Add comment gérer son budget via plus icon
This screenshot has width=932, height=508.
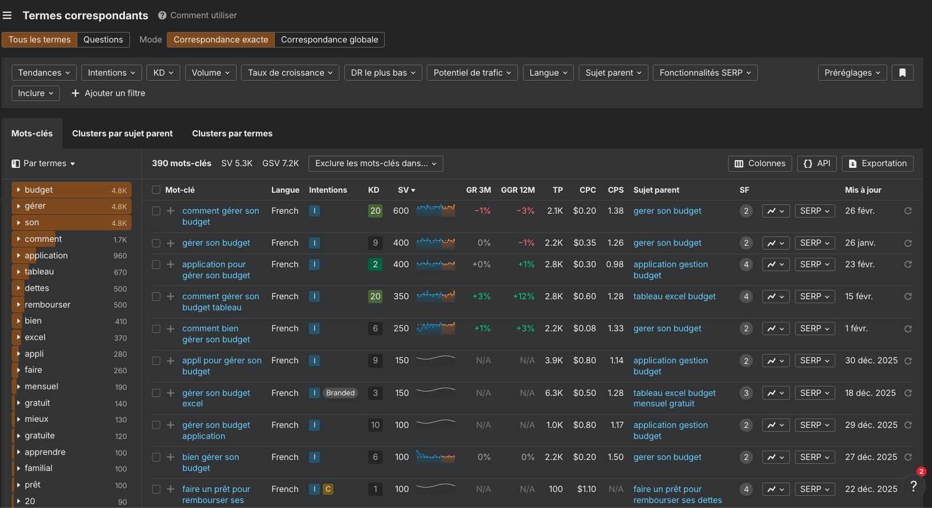[170, 211]
